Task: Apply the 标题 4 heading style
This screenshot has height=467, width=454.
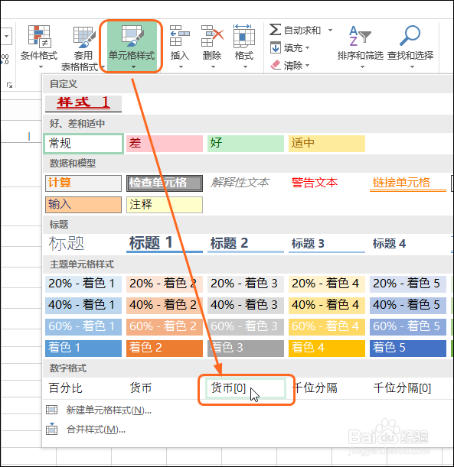Action: click(x=389, y=243)
